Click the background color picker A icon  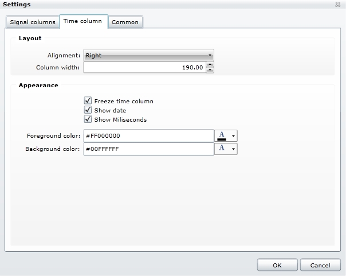(x=222, y=149)
